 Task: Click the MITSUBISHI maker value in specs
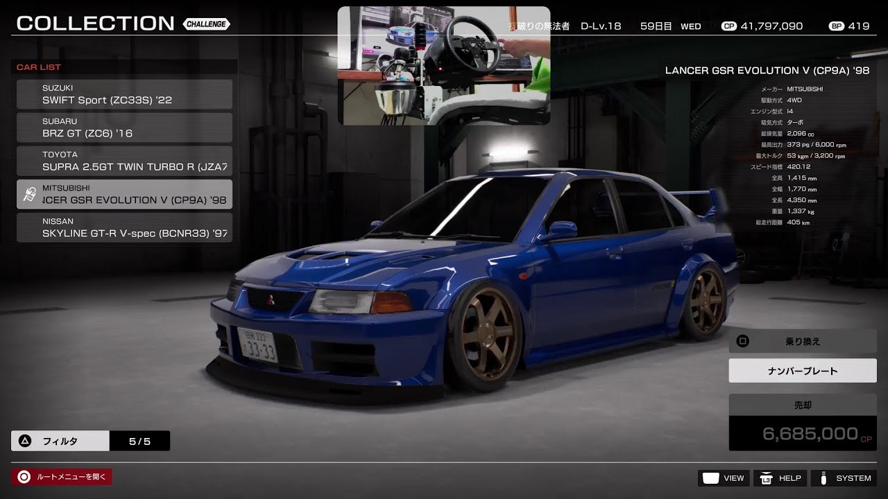805,89
